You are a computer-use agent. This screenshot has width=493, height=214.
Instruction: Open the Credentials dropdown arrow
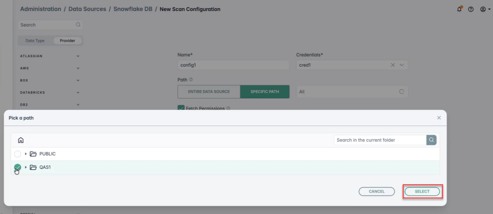point(402,65)
